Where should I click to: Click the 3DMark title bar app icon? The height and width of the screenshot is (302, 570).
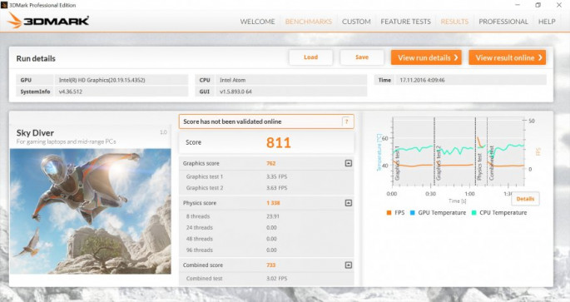coord(4,5)
